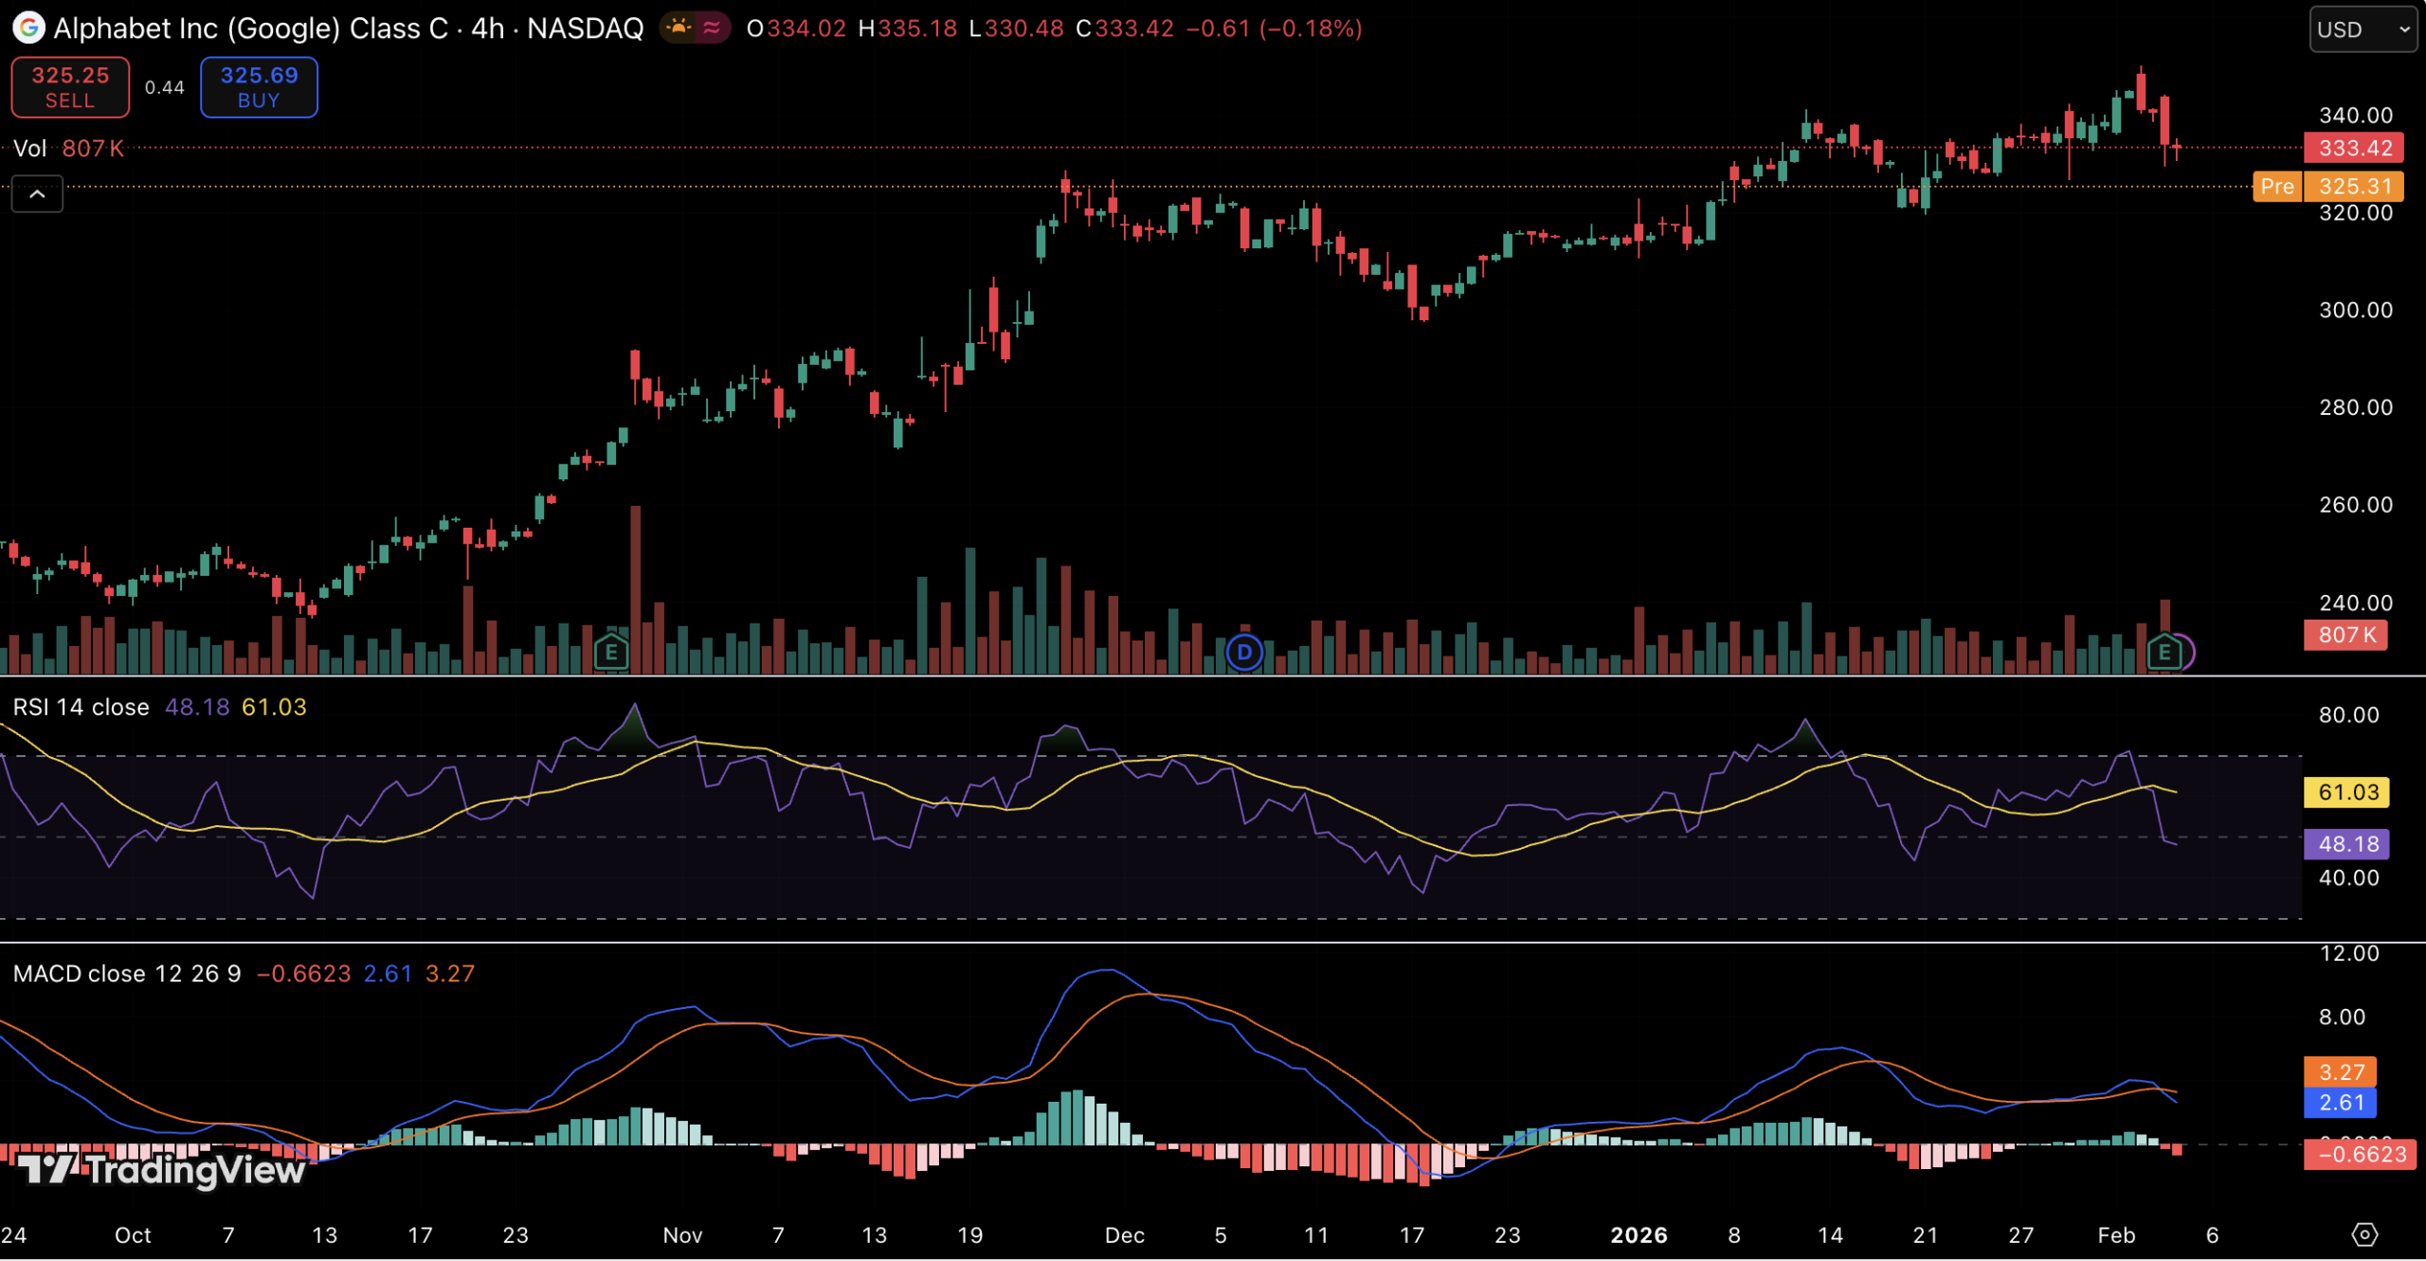Open the dividend D marker in December
The height and width of the screenshot is (1261, 2426).
tap(1244, 652)
